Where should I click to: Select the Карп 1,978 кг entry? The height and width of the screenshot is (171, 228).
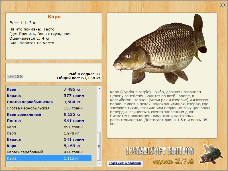(49, 133)
